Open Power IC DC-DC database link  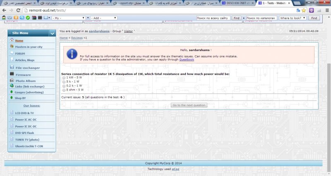coord(26,126)
